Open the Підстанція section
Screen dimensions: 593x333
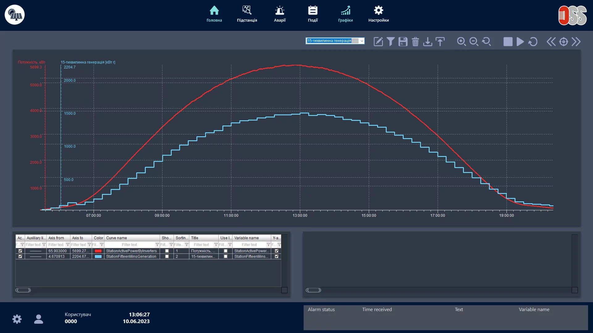click(x=247, y=14)
